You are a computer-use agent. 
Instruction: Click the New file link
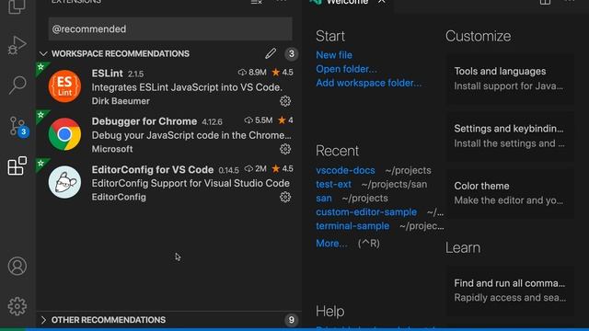334,55
